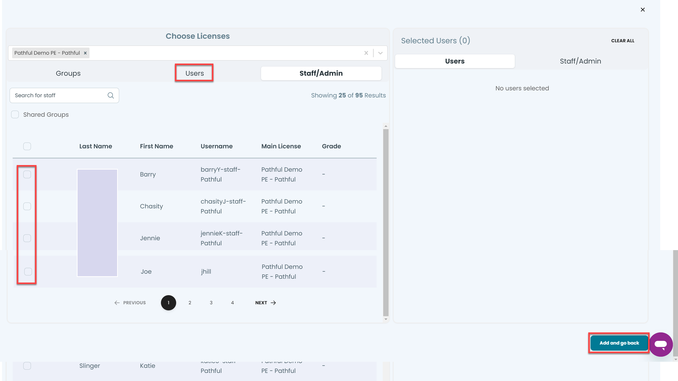Go to page 3
678x381 pixels.
[x=211, y=303]
